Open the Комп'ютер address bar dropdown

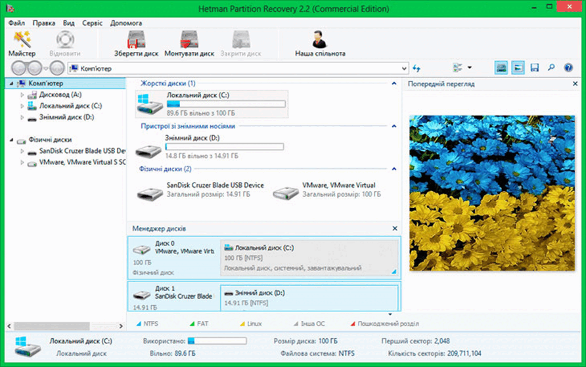[404, 68]
